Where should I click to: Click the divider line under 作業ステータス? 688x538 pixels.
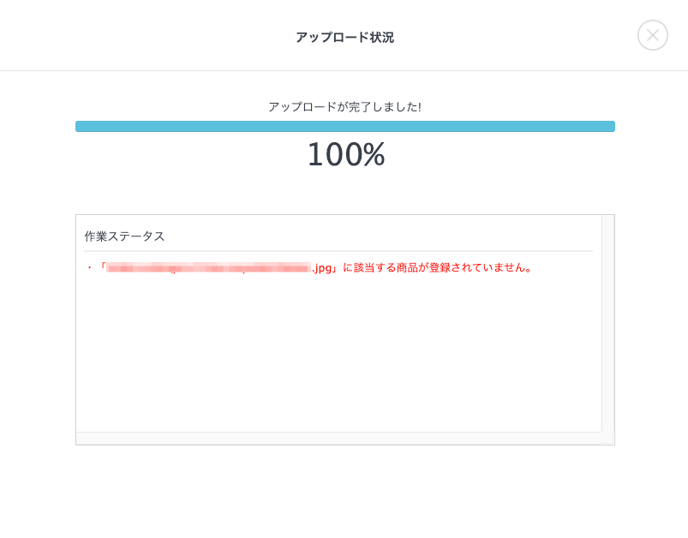[x=338, y=251]
